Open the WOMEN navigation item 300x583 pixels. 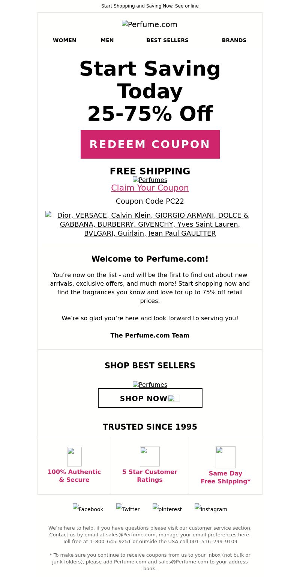click(64, 40)
